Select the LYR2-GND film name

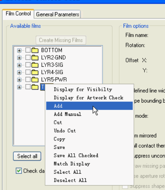[x=53, y=58]
